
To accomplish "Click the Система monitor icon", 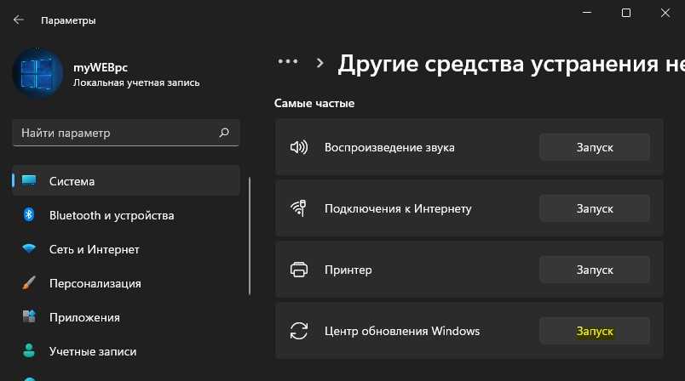I will 29,180.
